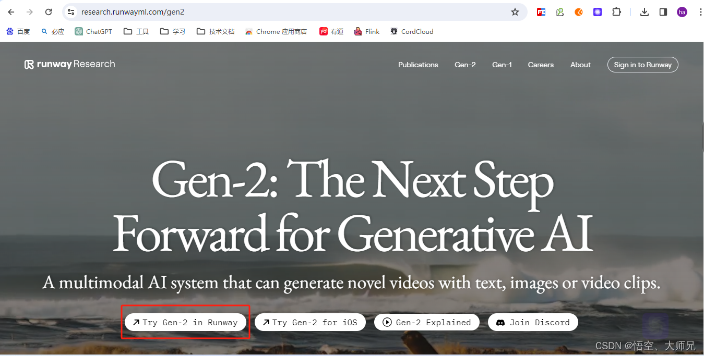Open Chrome's three-dot menu

(700, 12)
